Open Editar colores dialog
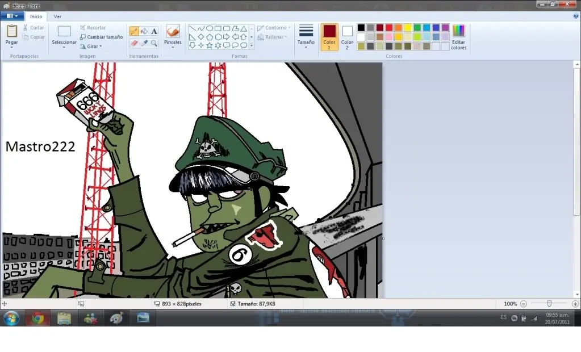The image size is (581, 352). 459,37
